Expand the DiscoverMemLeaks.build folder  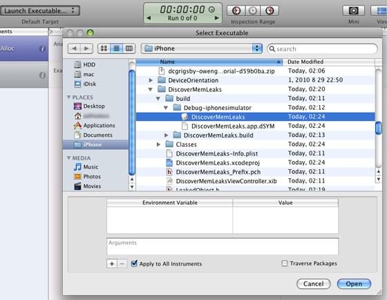tap(167, 135)
